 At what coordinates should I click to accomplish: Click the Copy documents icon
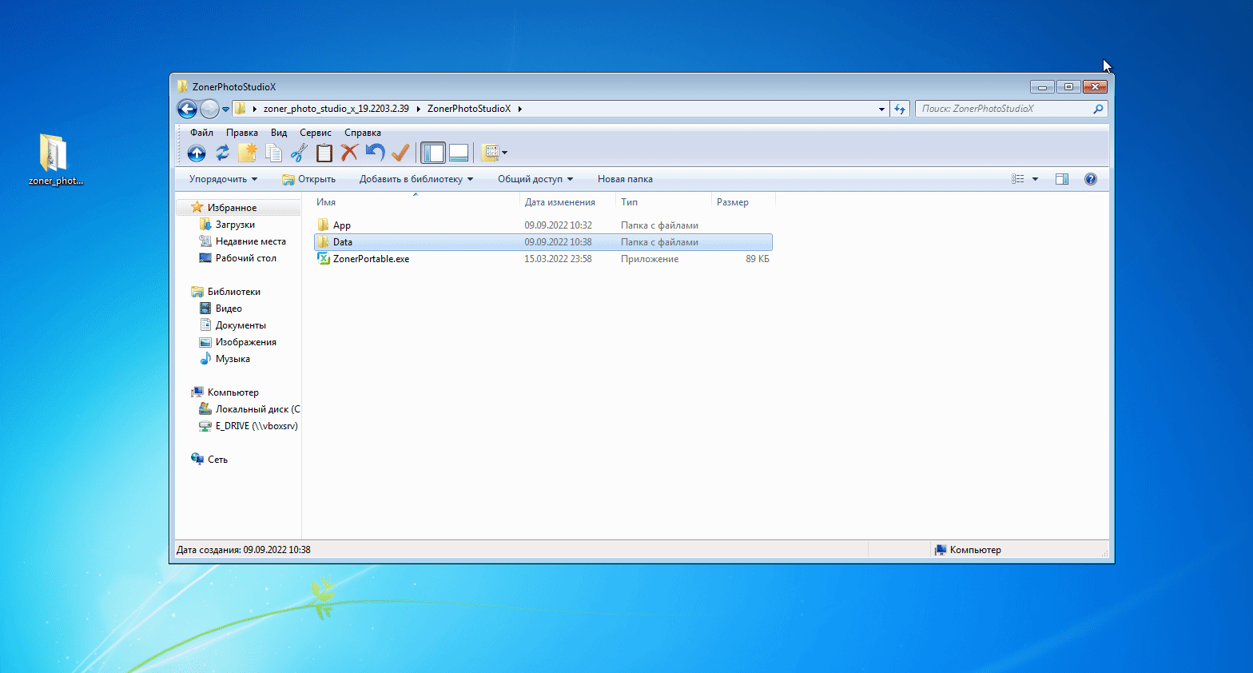[273, 153]
